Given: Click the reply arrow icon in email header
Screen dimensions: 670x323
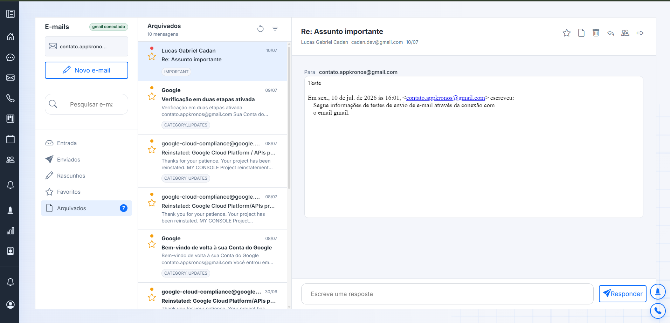Looking at the screenshot, I should 610,33.
